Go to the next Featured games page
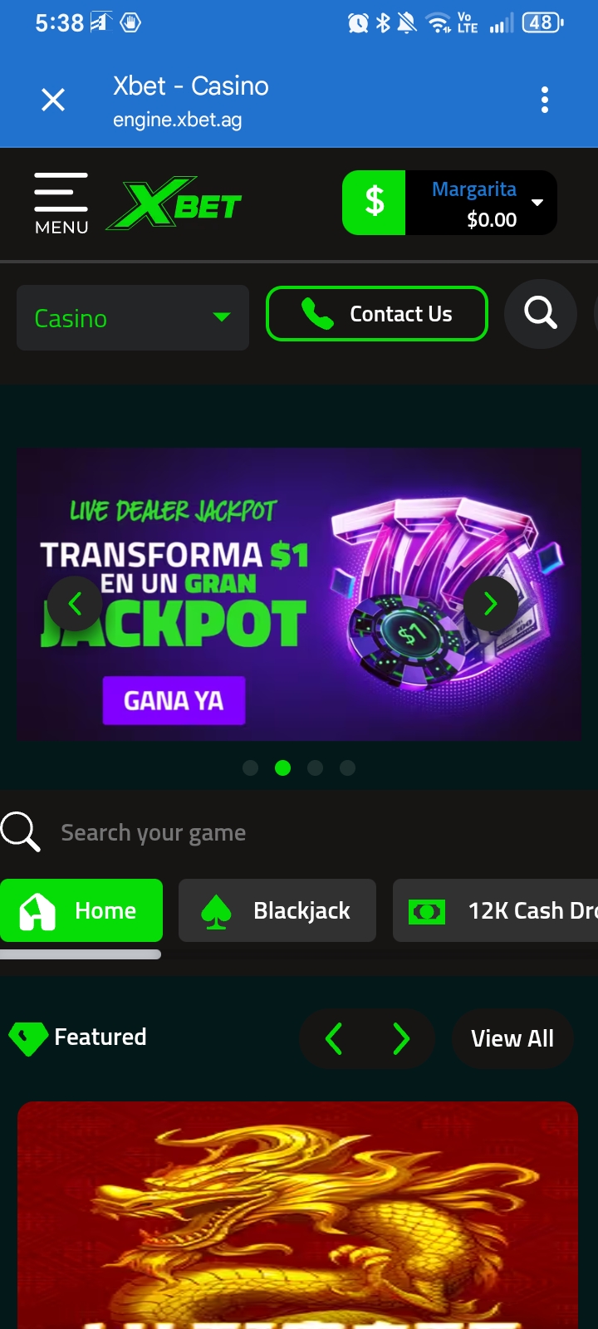 pos(401,1038)
